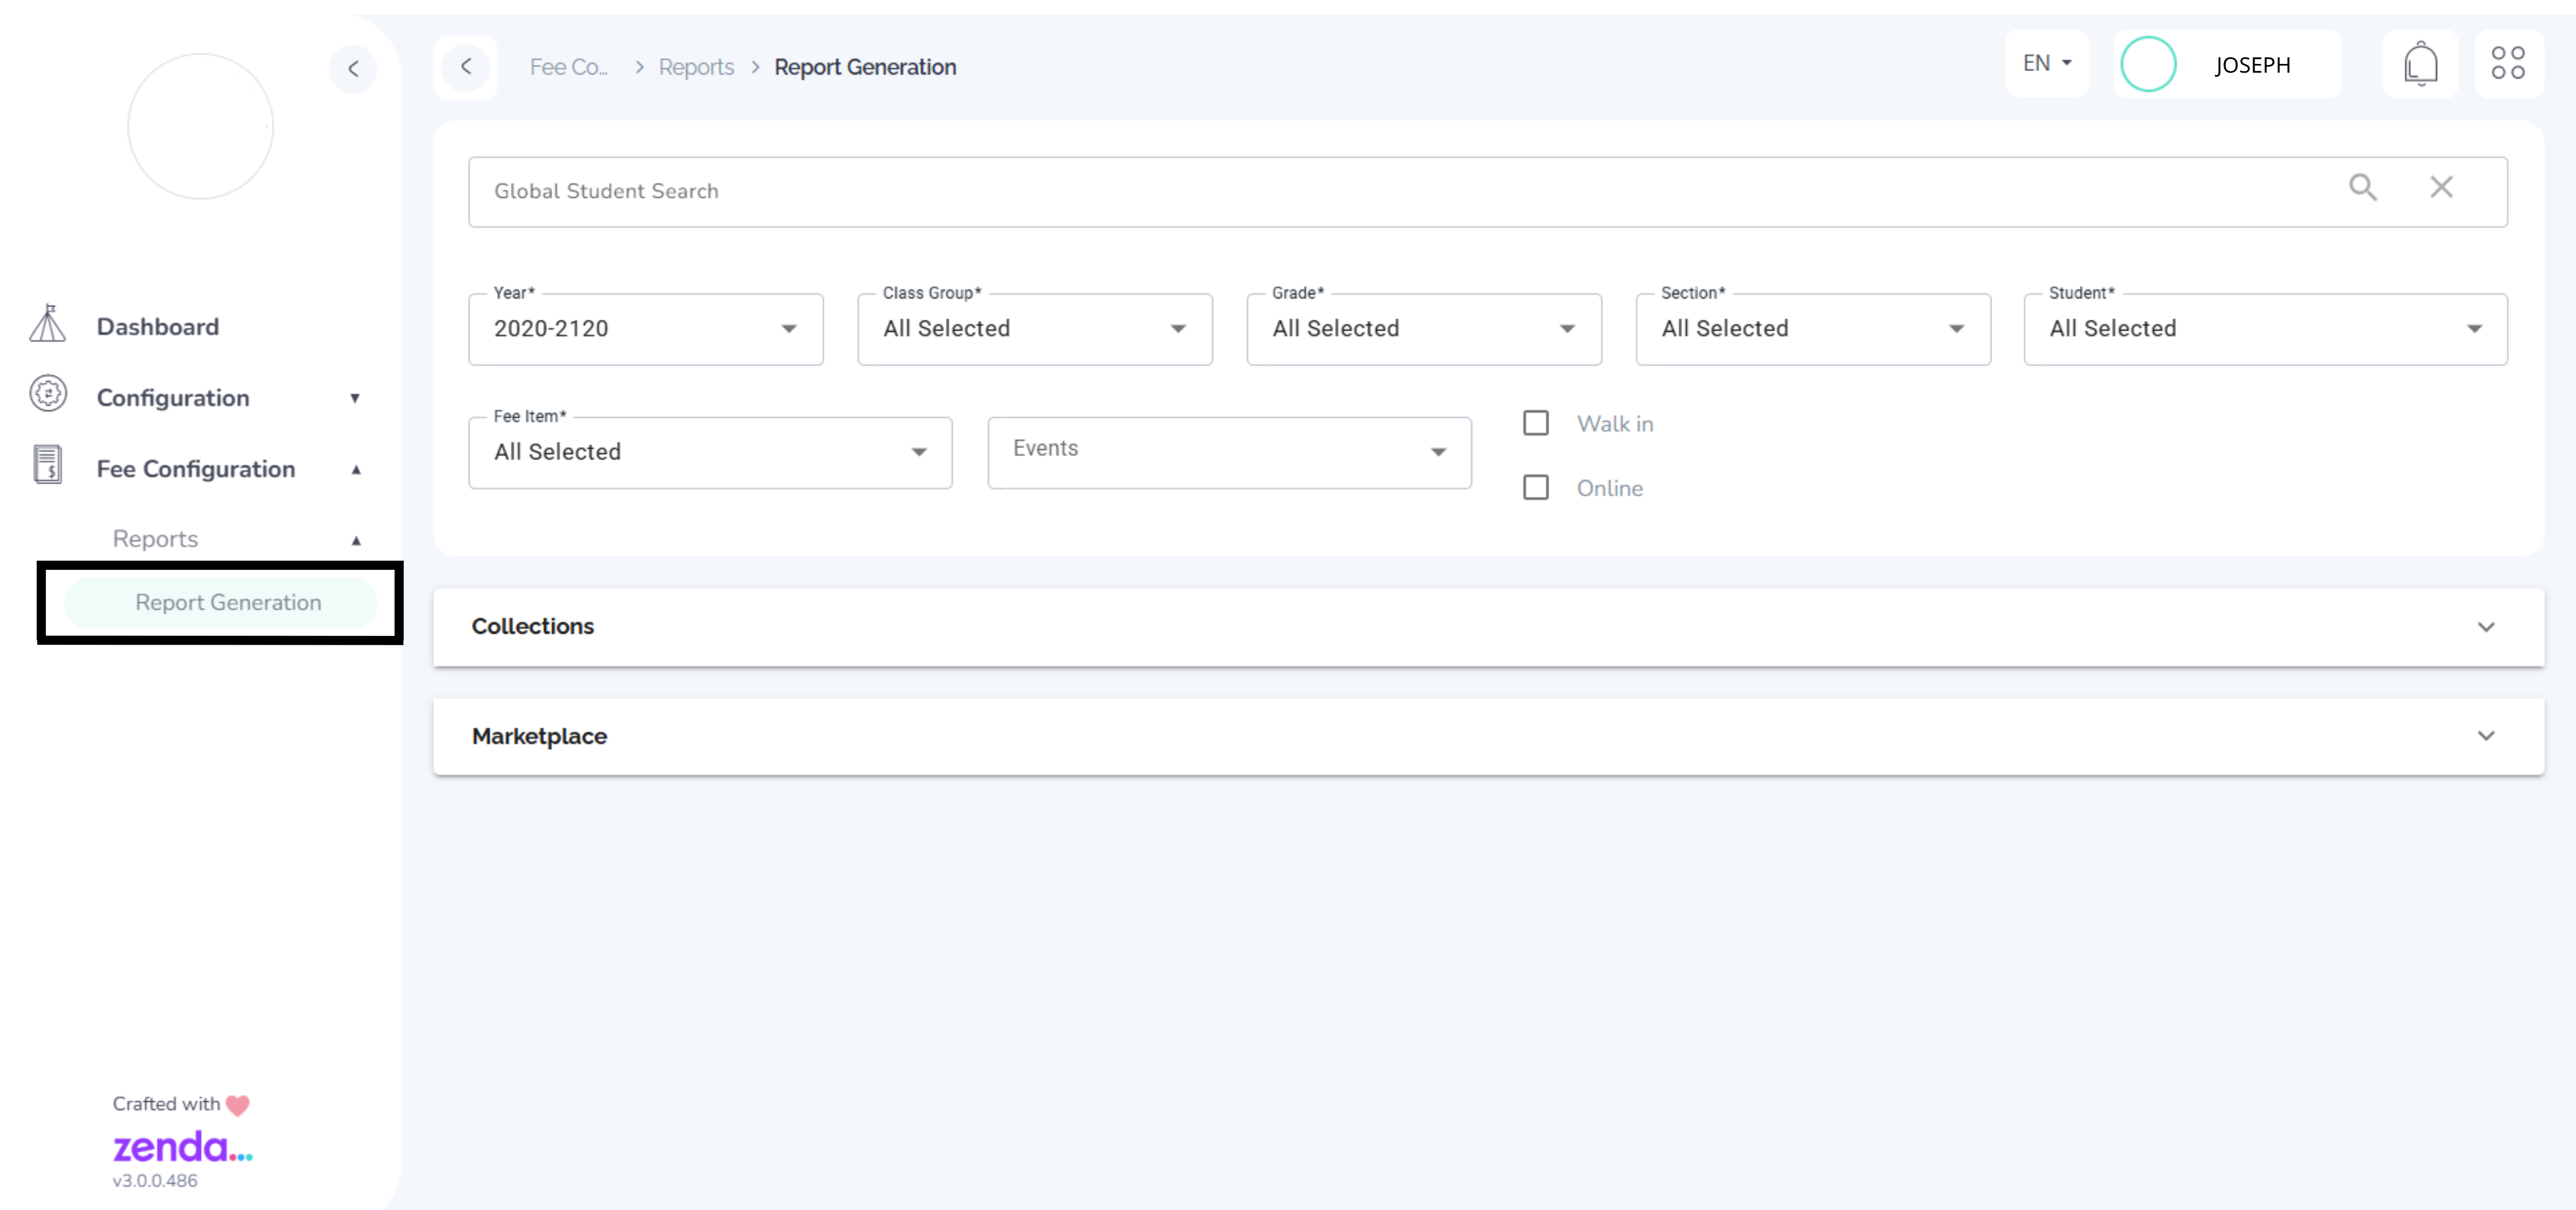Open the Class Group dropdown
The height and width of the screenshot is (1210, 2576).
tap(1034, 329)
